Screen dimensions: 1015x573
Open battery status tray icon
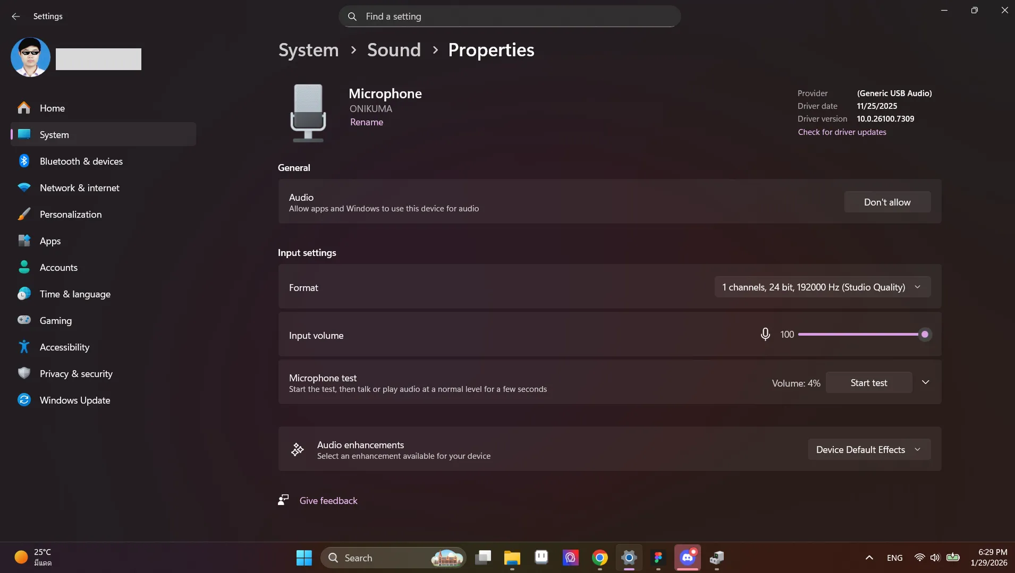click(953, 557)
